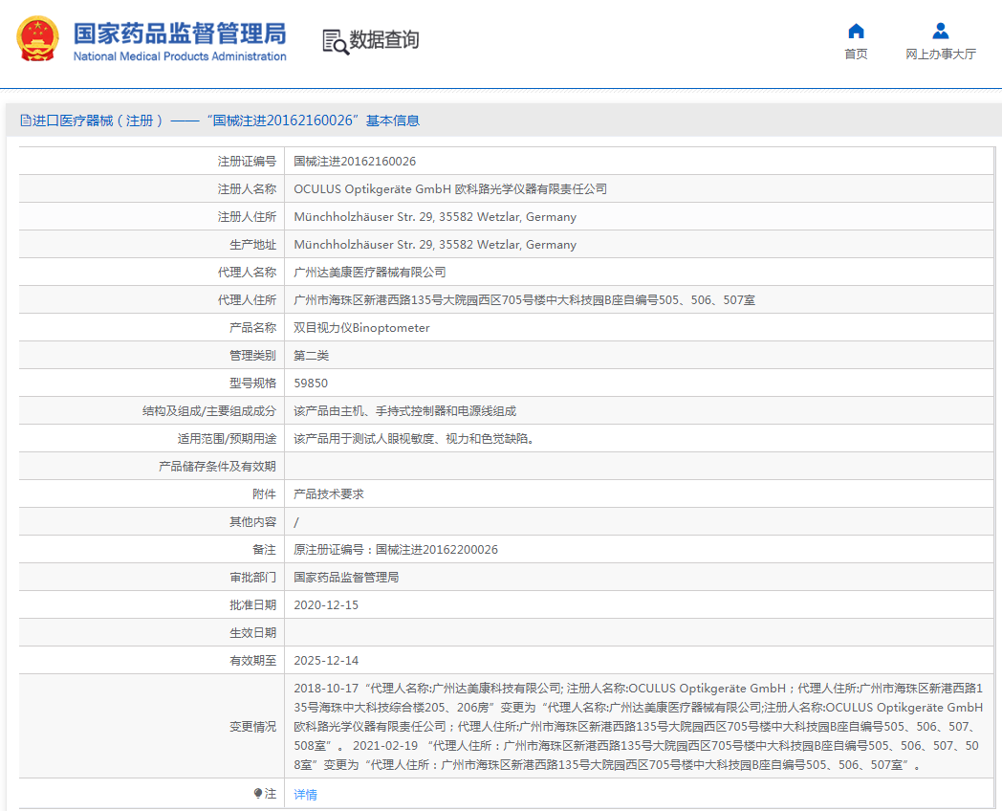Click the 数据查询 heading text
Screen dimensions: 1002x811
coord(383,40)
